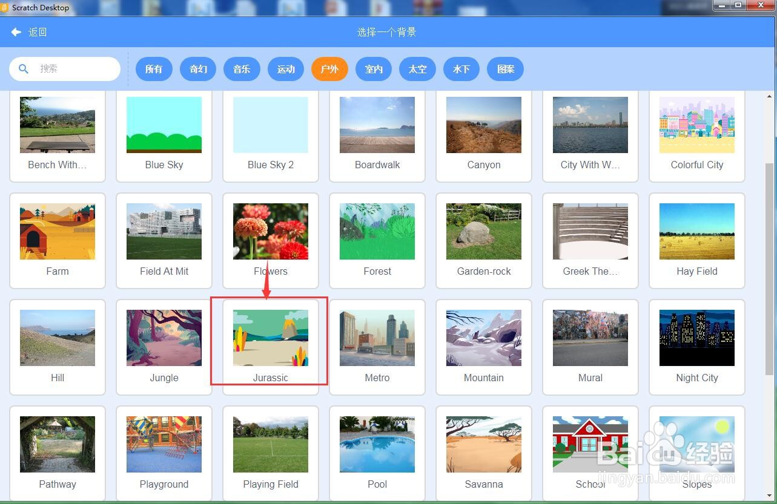Viewport: 777px width, 504px height.
Task: Select the 水下 category filter
Action: [x=461, y=69]
